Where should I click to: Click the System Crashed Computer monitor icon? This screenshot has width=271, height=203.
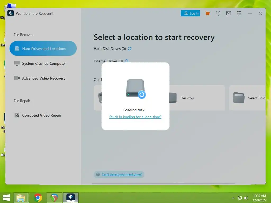coord(17,63)
